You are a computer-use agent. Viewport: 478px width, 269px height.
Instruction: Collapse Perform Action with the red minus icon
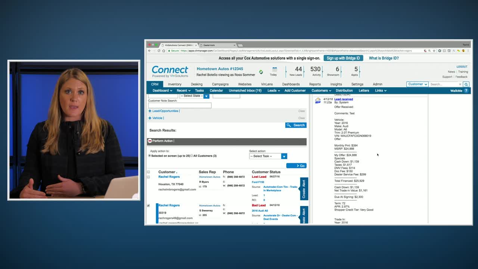coord(150,141)
